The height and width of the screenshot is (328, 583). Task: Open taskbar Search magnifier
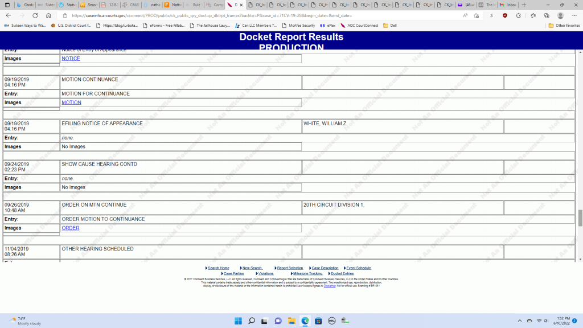(251, 320)
